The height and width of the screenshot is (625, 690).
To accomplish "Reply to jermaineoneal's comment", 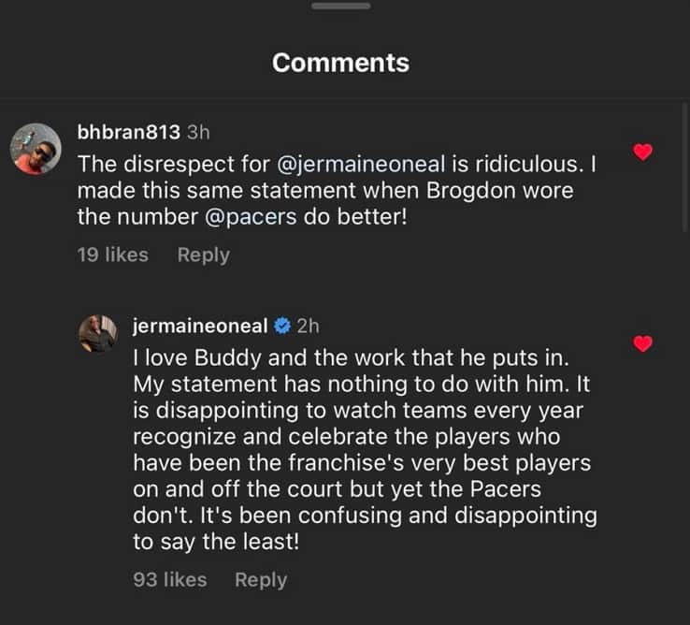I will [x=261, y=579].
